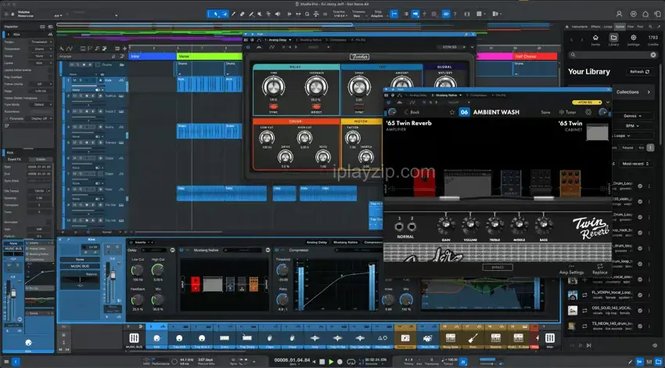665x368 pixels.
Task: Solo the Kick track
Action: [81, 80]
